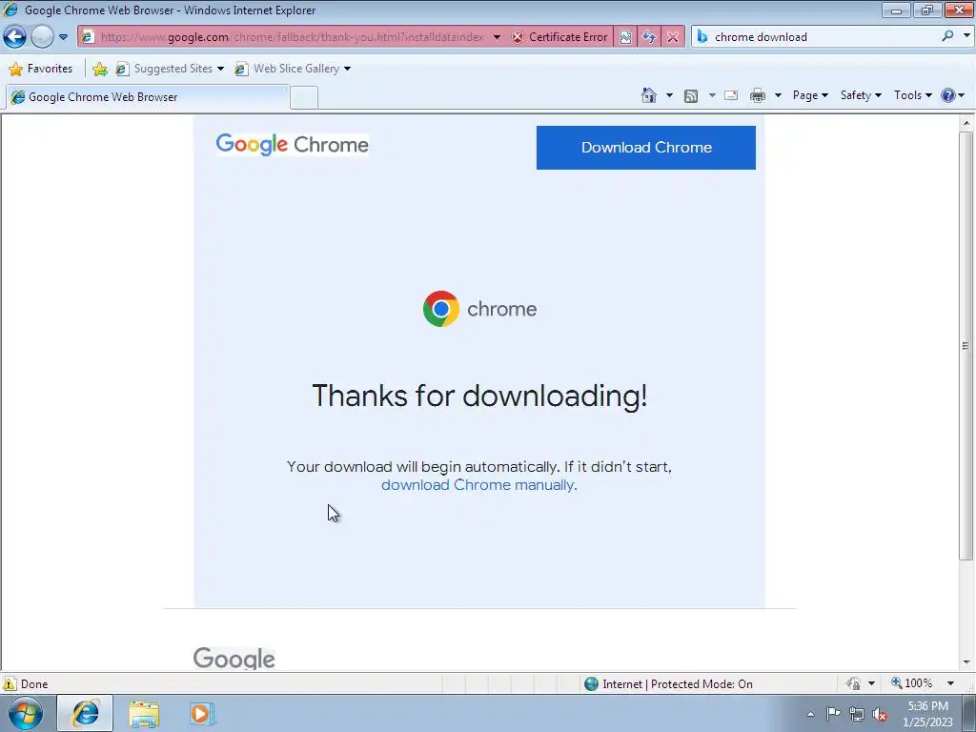Click the Google footer logo
Screen dimensions: 976x732
[234, 659]
